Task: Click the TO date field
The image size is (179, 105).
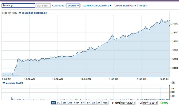Action: pos(150,103)
